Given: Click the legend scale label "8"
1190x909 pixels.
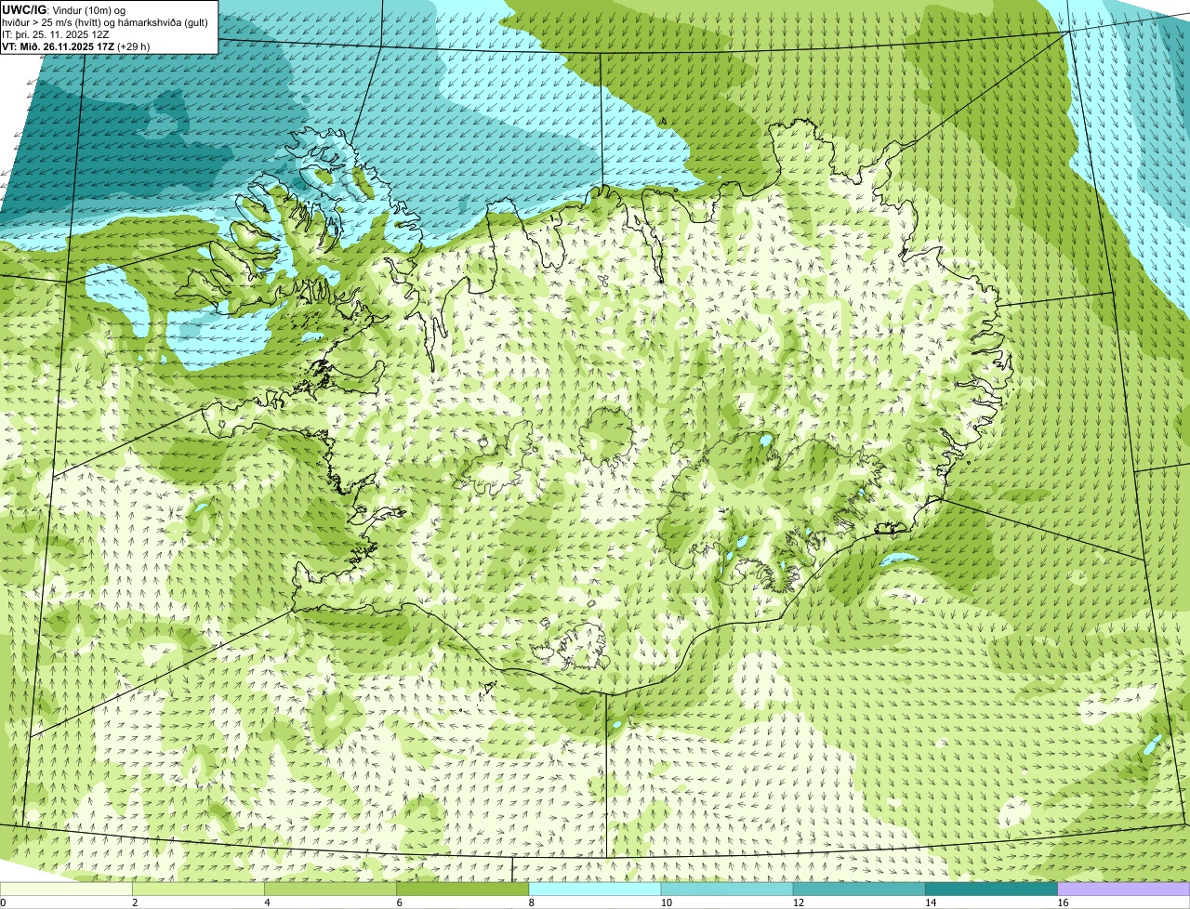Looking at the screenshot, I should [532, 902].
